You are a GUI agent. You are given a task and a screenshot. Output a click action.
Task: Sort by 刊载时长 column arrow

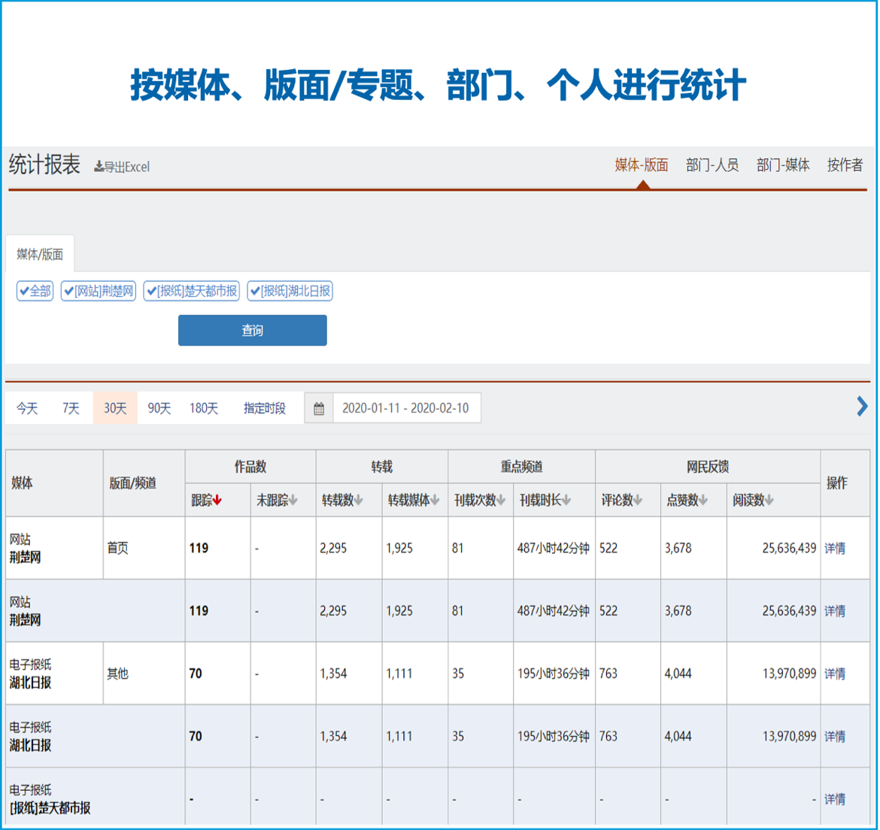[566, 500]
